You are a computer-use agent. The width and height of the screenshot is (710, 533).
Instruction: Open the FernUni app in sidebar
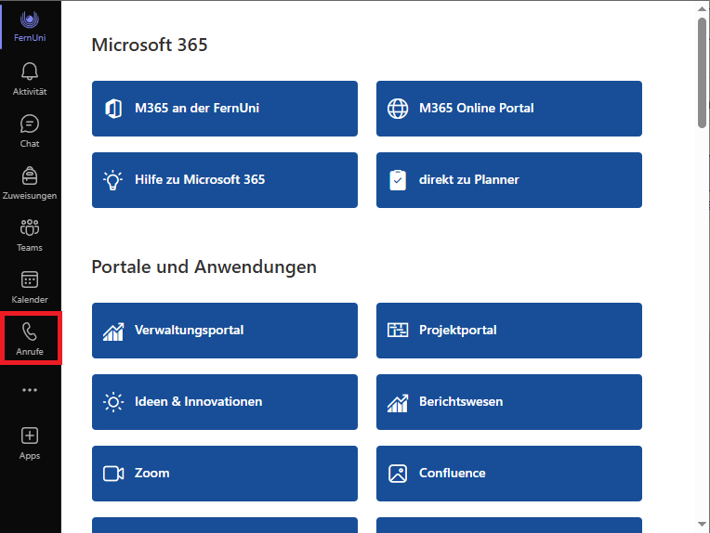coord(30,25)
